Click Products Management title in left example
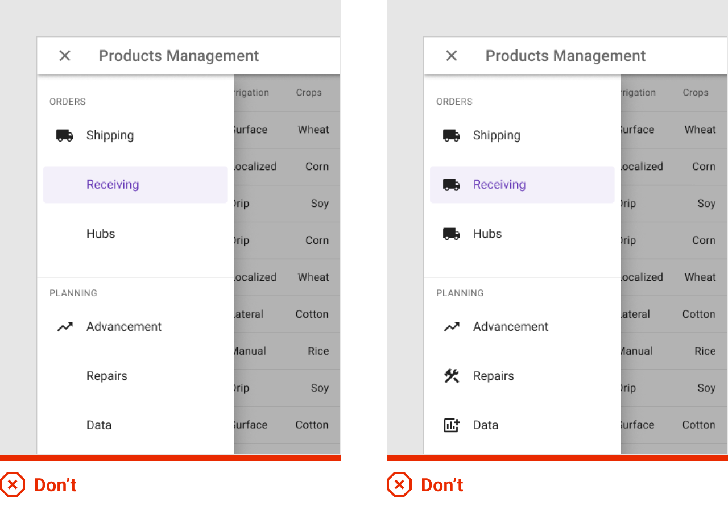The width and height of the screenshot is (728, 506). [x=179, y=56]
